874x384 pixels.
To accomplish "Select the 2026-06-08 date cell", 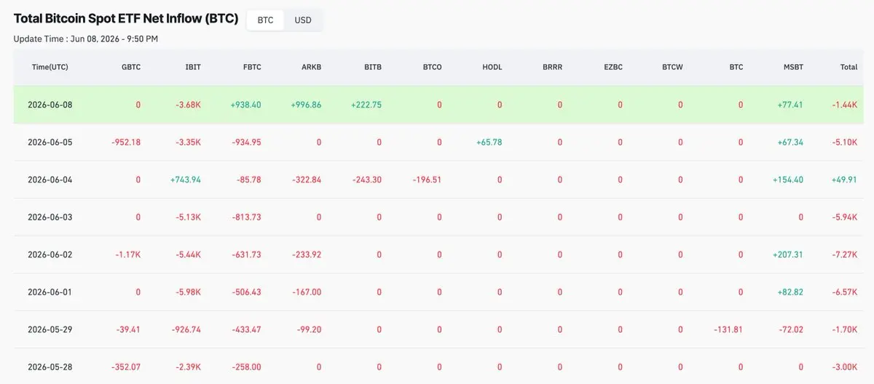I will (x=50, y=105).
